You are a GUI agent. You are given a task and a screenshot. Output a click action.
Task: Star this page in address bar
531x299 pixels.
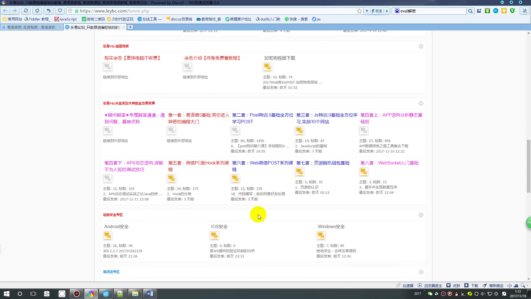359,11
